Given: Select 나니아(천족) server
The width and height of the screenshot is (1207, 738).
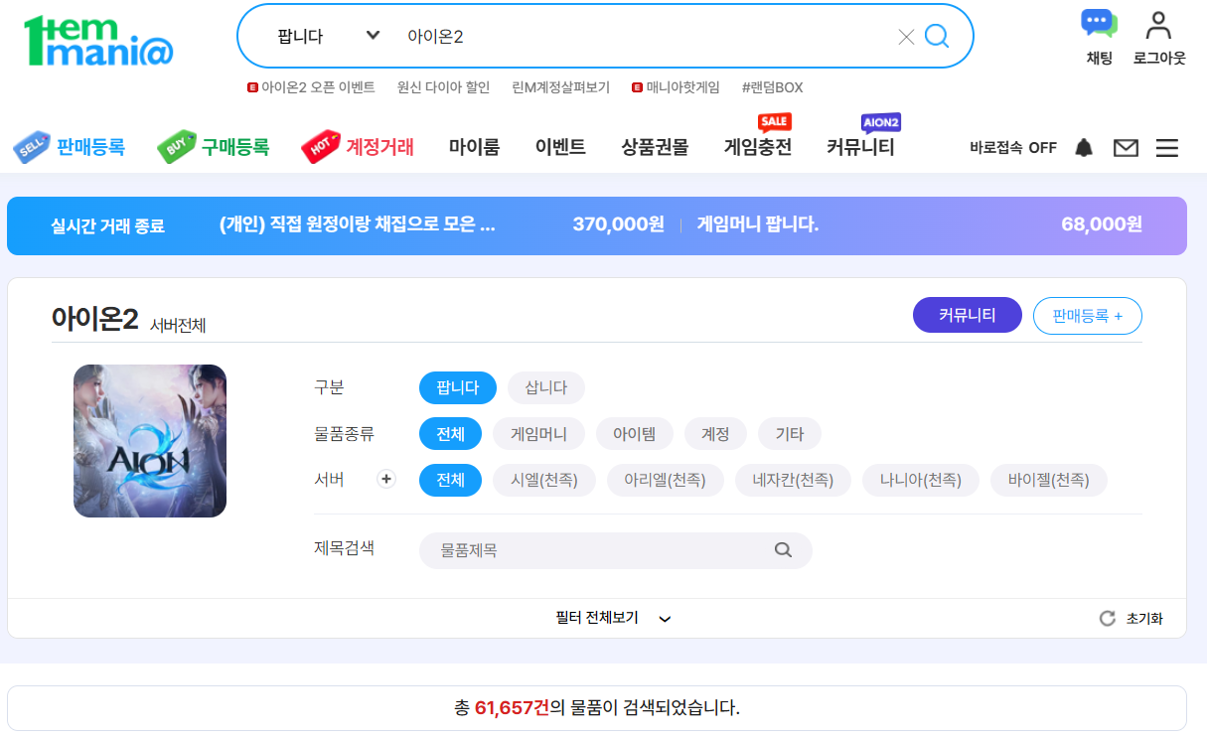Looking at the screenshot, I should coord(920,480).
